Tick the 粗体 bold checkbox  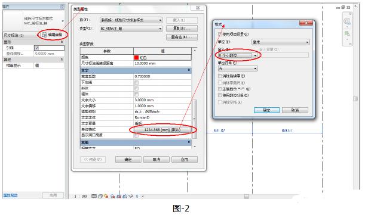coord(136,94)
